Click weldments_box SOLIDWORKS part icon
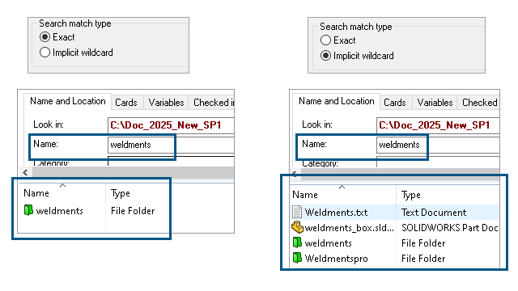Screen dimensions: 518x291 point(297,227)
